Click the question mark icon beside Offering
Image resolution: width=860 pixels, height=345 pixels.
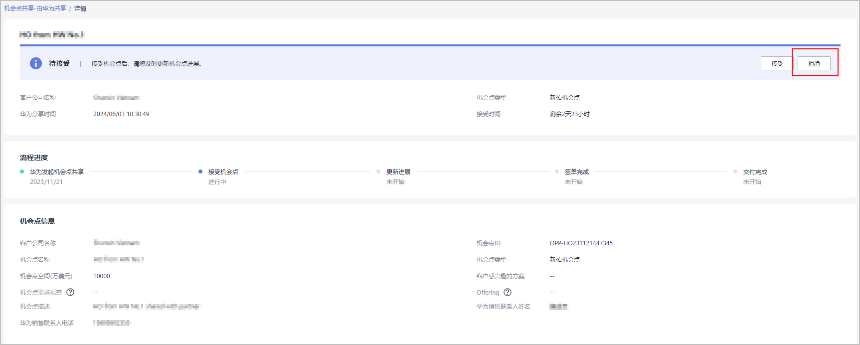tap(508, 292)
